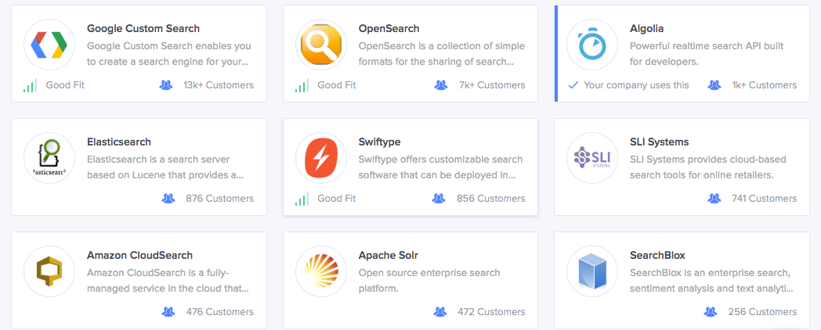
Task: Click 'Your company uses this' checkmark
Action: (573, 85)
